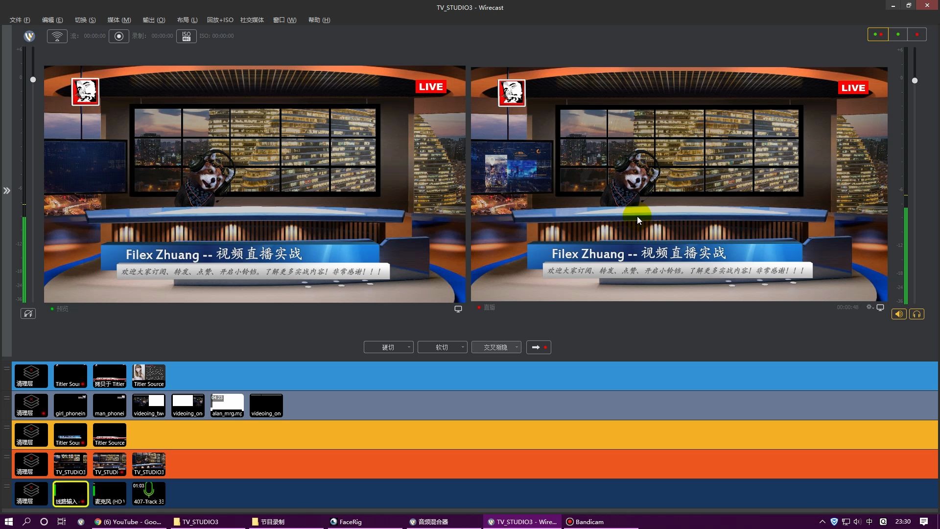940x529 pixels.
Task: Select the TV_STUDIO3 thumbnail in layer
Action: 70,464
